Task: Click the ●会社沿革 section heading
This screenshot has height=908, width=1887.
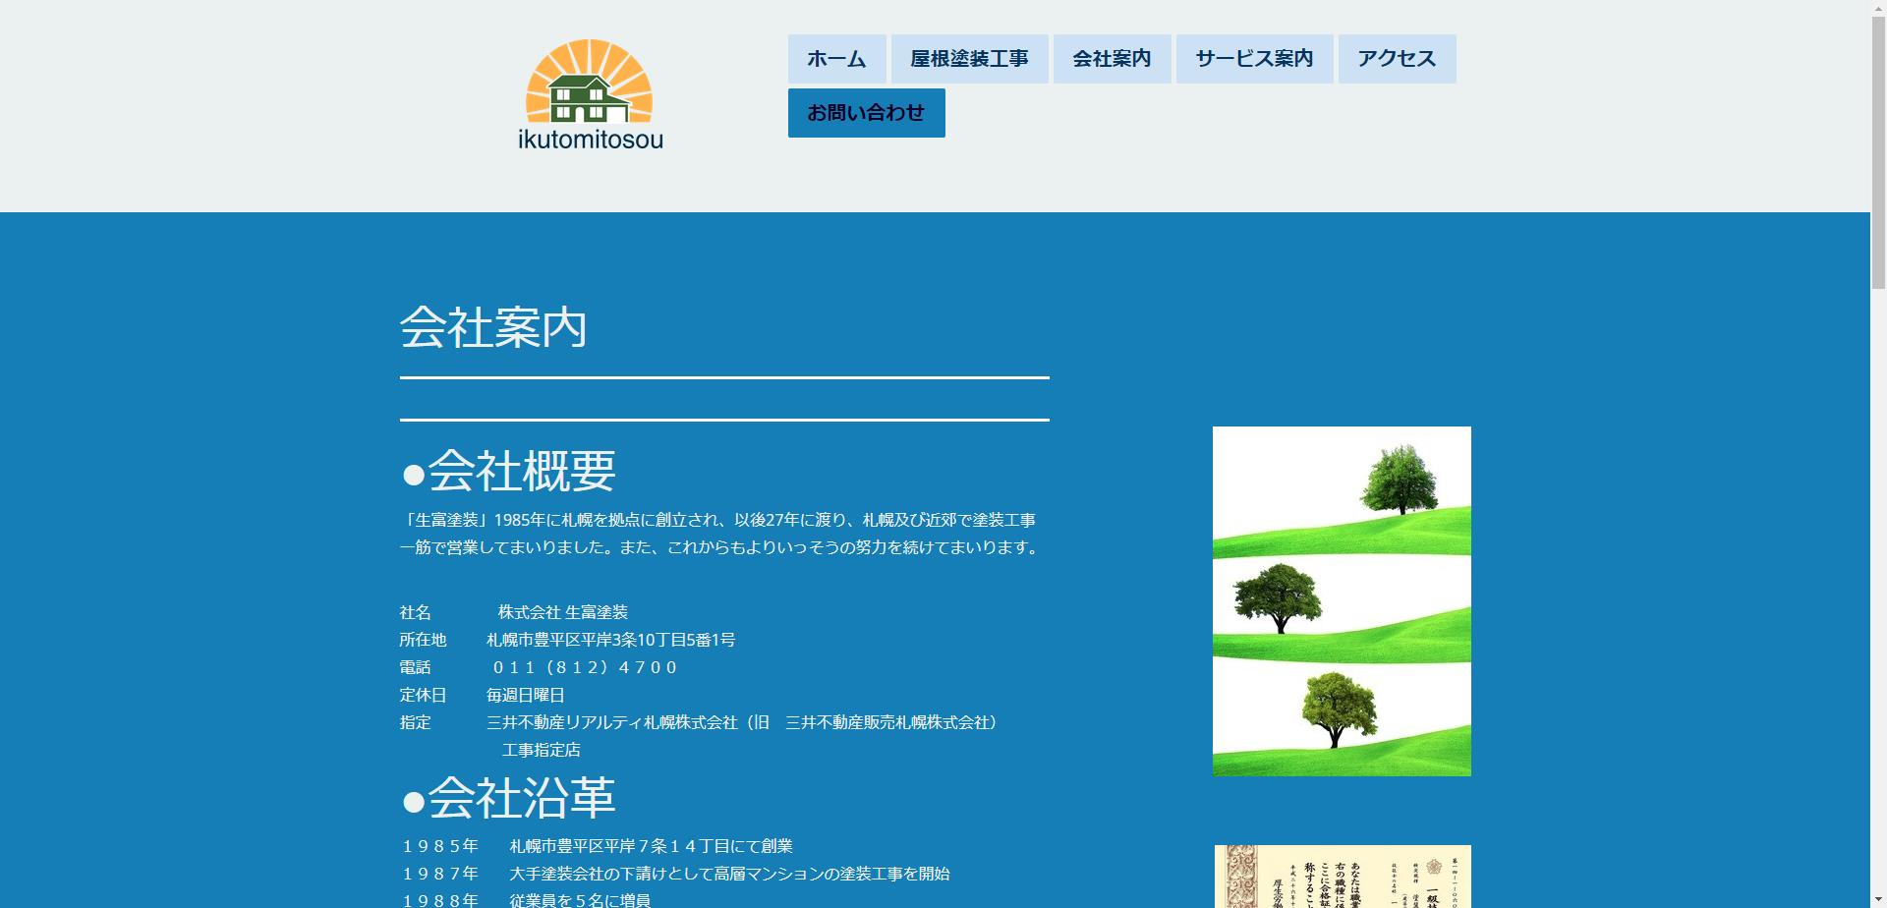Action: [507, 800]
